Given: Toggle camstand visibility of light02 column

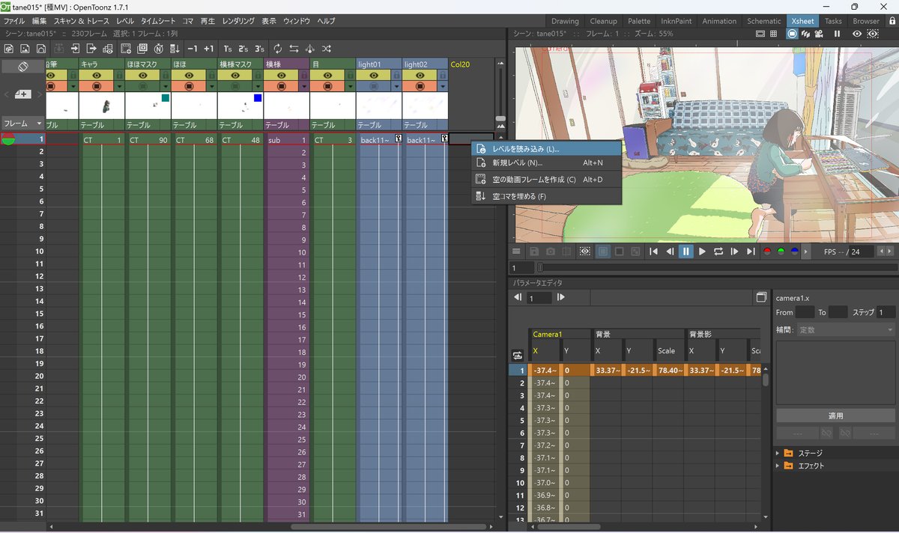Looking at the screenshot, I should pyautogui.click(x=421, y=86).
